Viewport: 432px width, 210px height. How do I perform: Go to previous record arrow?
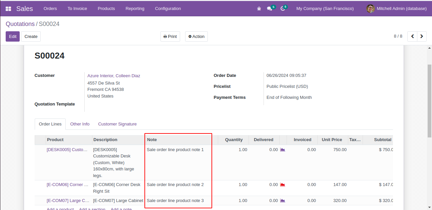[x=412, y=36]
